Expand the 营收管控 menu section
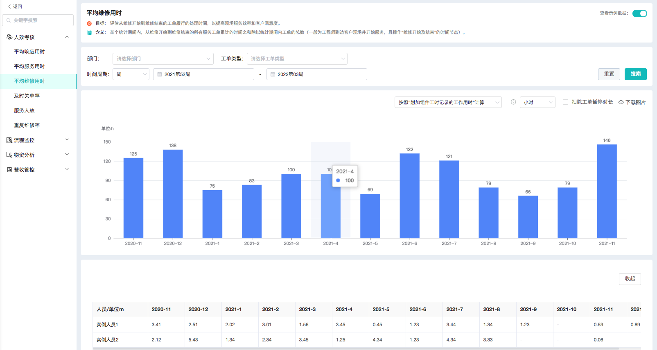Viewport: 657px width, 350px height. click(67, 169)
